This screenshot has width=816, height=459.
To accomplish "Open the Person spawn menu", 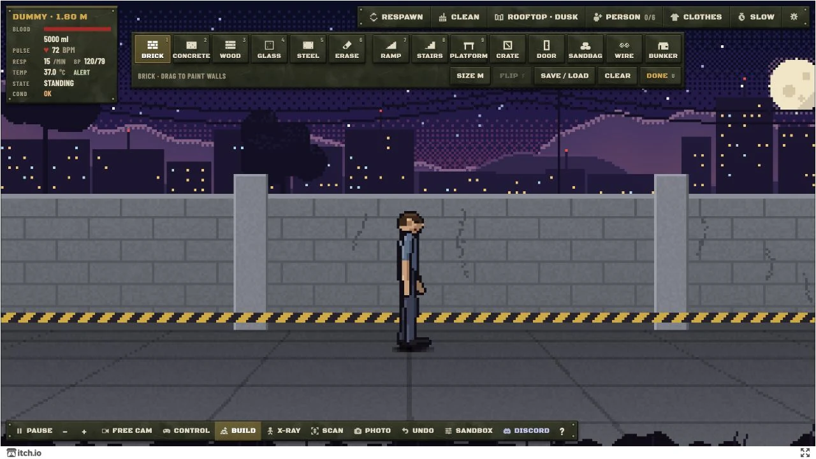I will click(623, 17).
